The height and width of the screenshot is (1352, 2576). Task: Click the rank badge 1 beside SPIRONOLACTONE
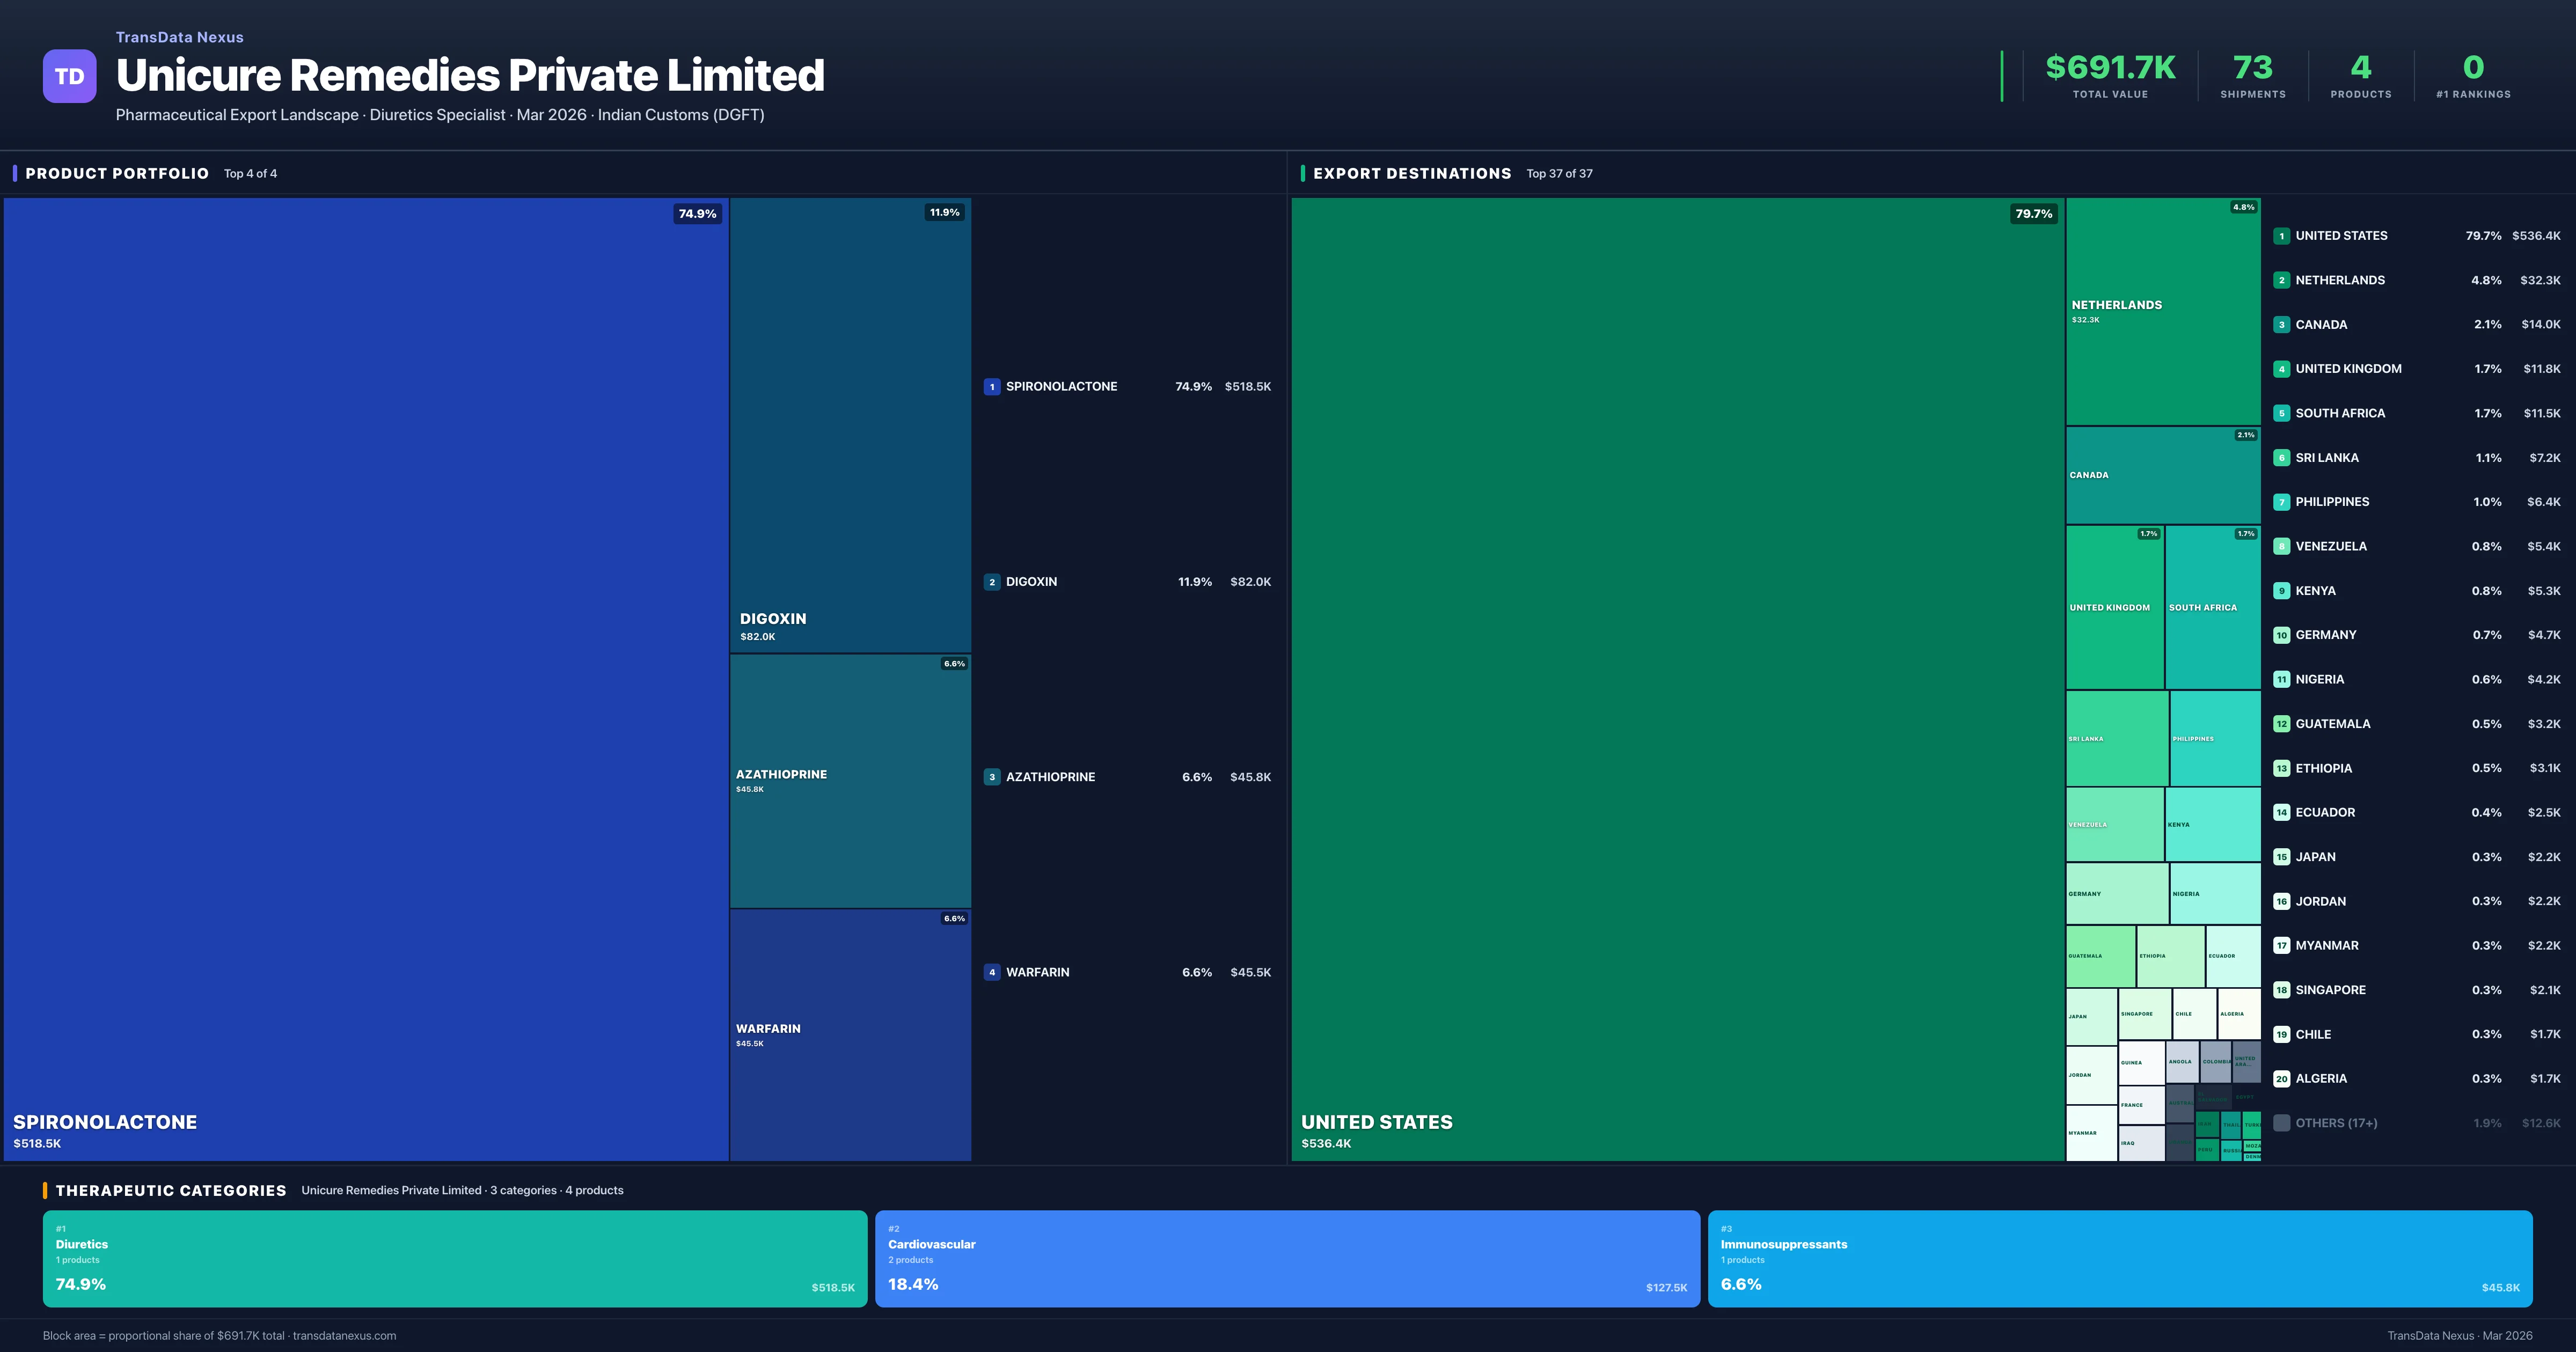tap(991, 386)
